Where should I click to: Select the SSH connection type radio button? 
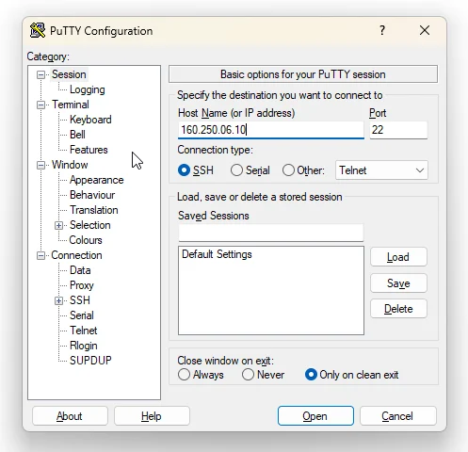184,170
